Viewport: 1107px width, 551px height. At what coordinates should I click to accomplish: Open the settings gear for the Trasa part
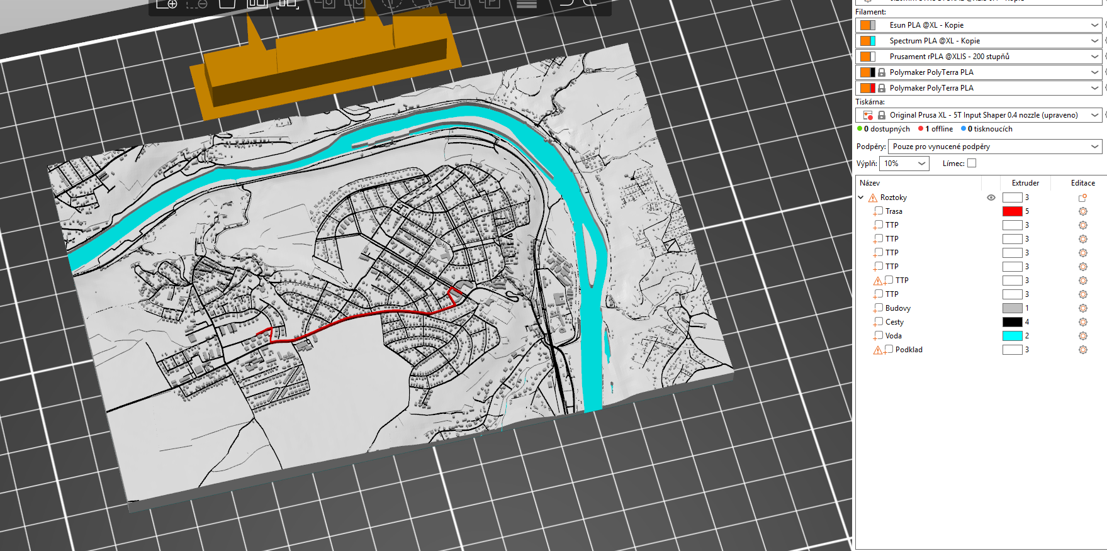tap(1082, 211)
